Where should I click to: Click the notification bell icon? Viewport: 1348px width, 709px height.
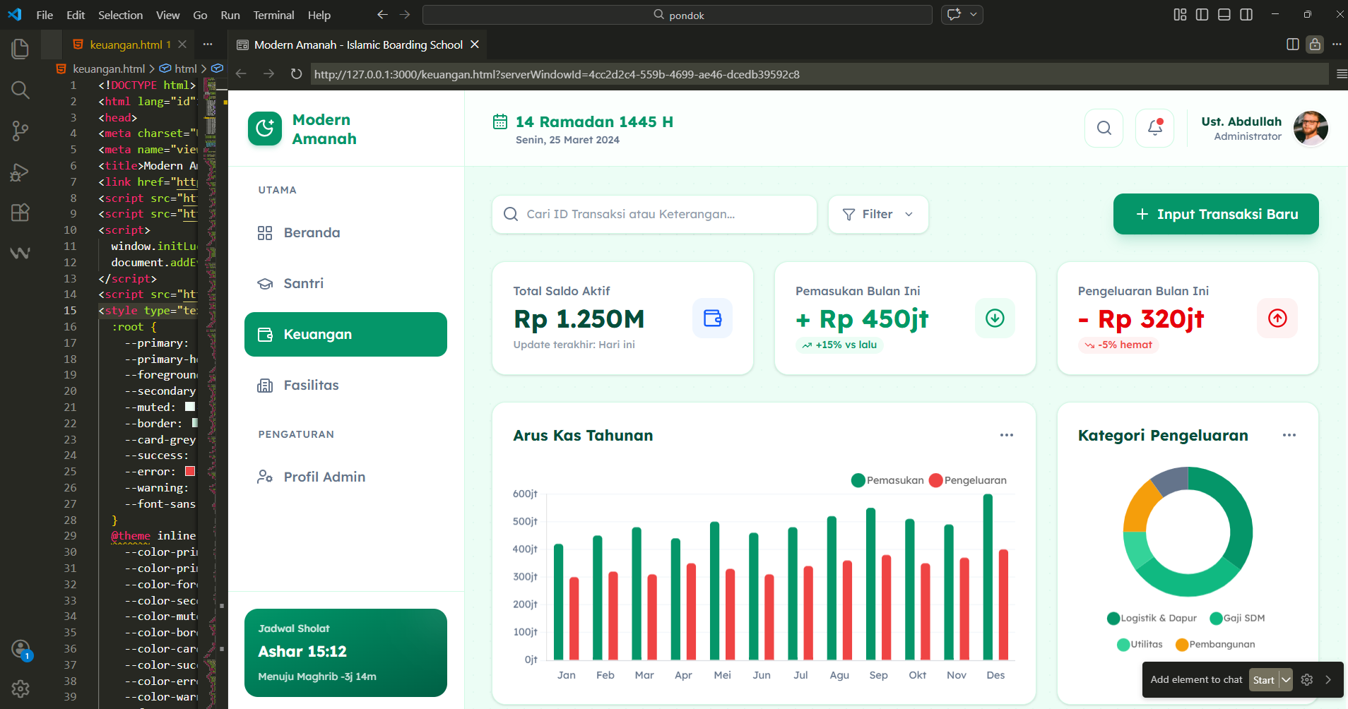[1154, 128]
